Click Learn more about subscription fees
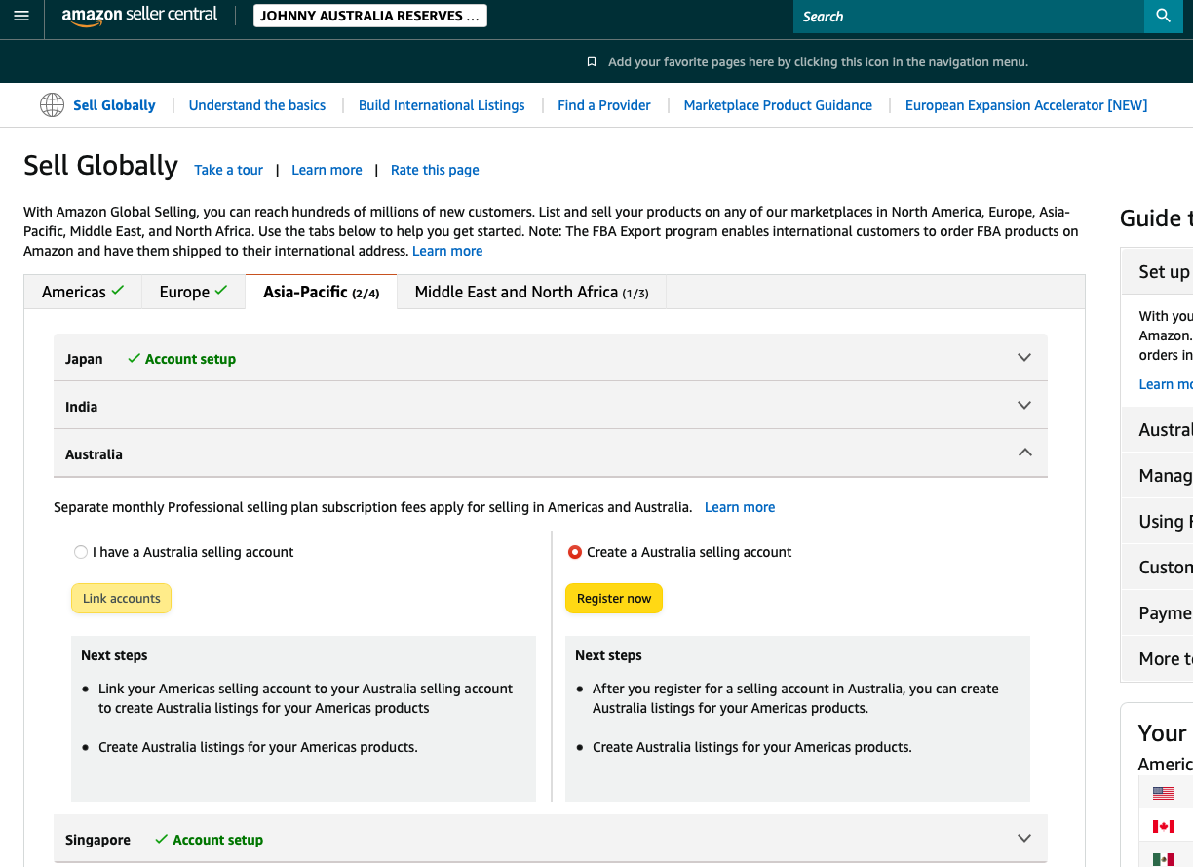 (x=740, y=507)
